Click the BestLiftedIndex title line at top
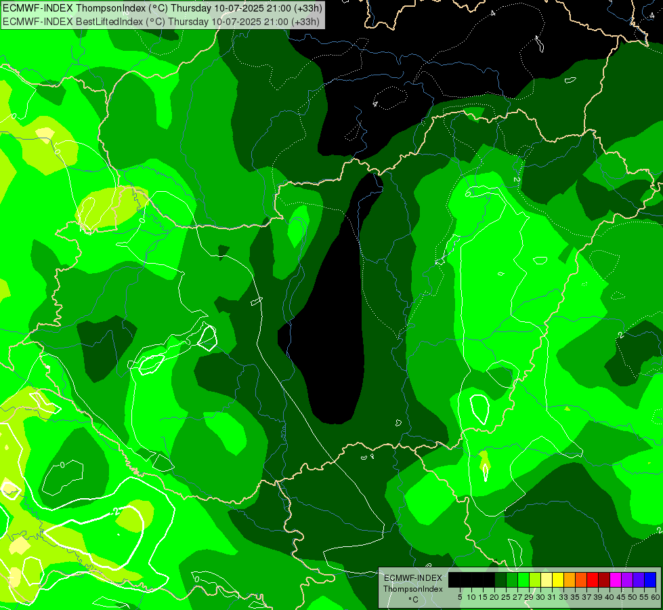The height and width of the screenshot is (610, 663). tap(161, 22)
